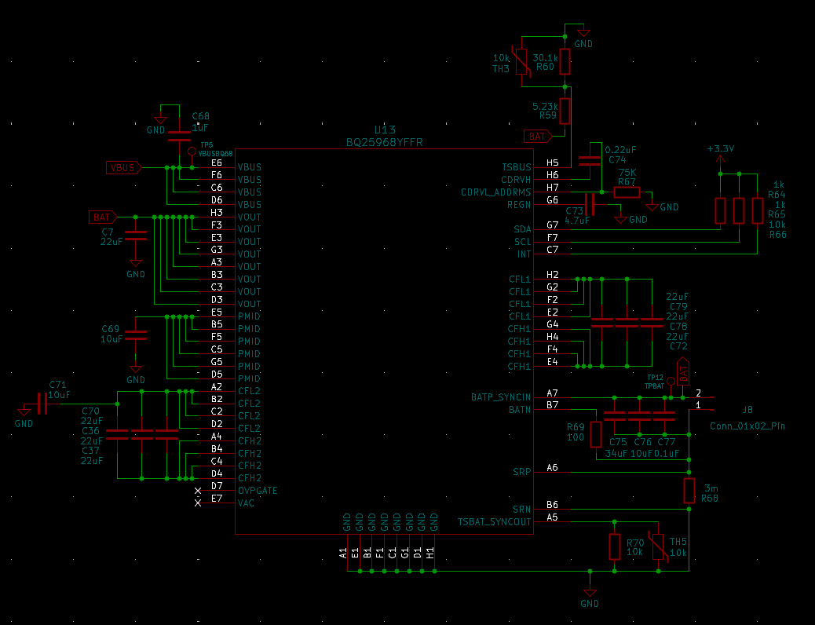Select the C76 10uF capacitor symbol
The width and height of the screenshot is (815, 625).
pyautogui.click(x=639, y=416)
